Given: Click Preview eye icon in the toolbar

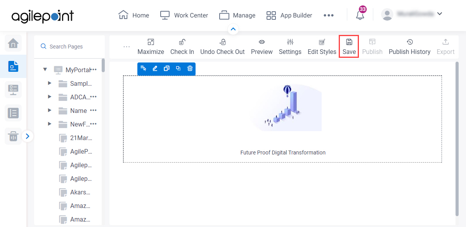Looking at the screenshot, I should [x=262, y=42].
